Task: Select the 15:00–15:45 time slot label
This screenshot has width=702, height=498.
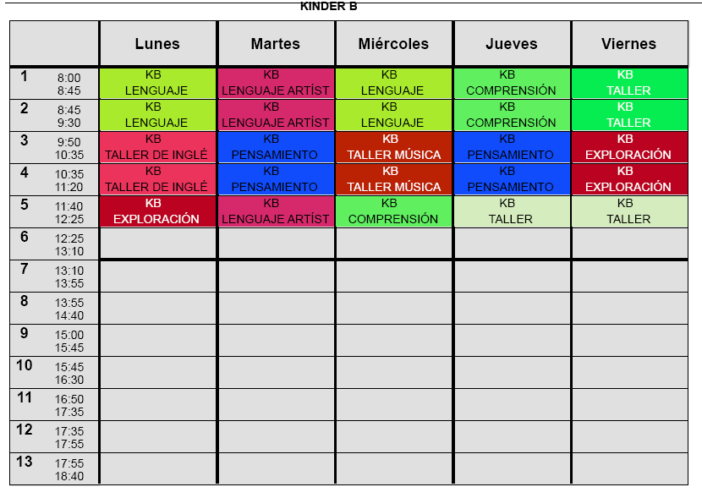Action: (x=69, y=341)
